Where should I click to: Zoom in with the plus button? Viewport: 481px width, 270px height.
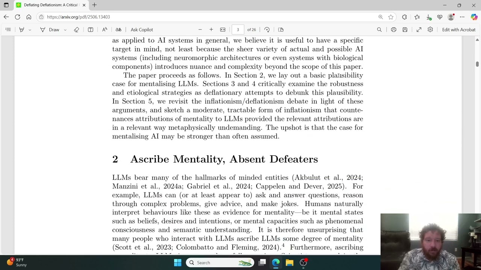(x=211, y=30)
